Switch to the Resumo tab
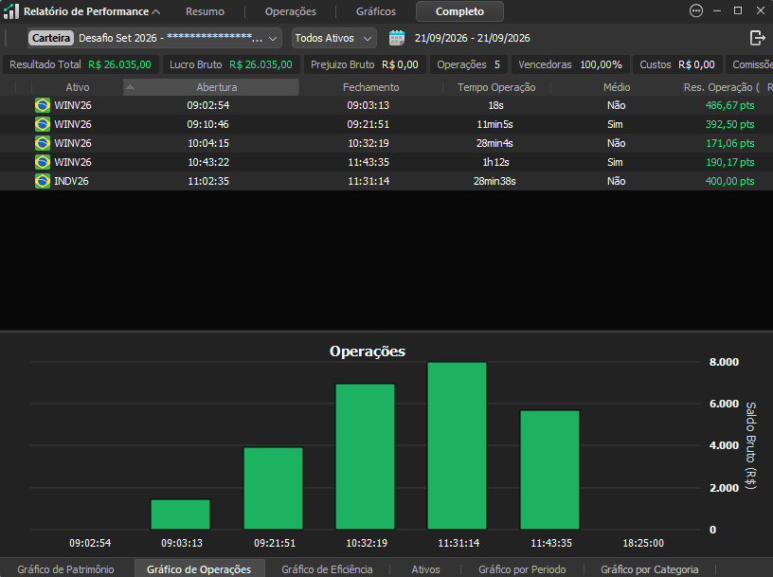This screenshot has width=773, height=577. pyautogui.click(x=205, y=11)
